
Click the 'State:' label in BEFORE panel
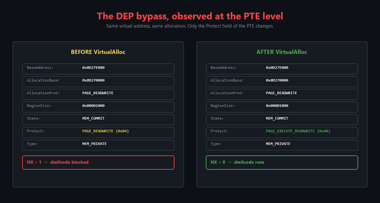pyautogui.click(x=34, y=119)
